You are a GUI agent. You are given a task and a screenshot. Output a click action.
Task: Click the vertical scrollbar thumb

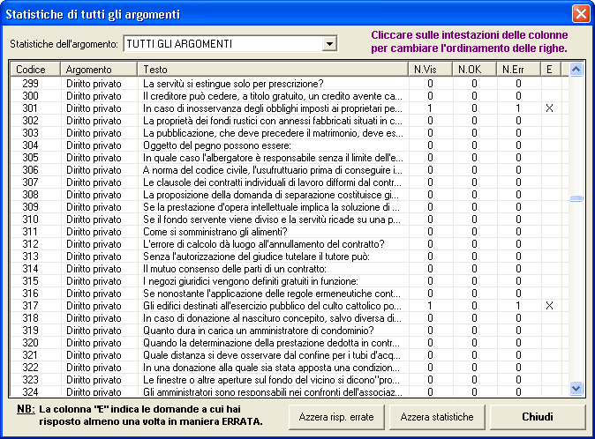(576, 199)
